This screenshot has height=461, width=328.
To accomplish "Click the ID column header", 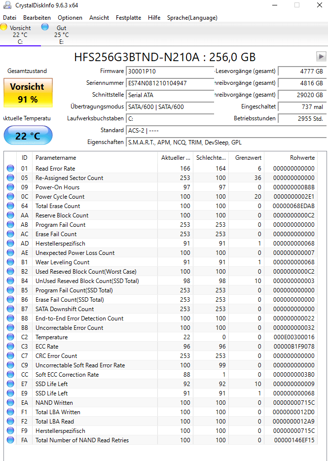I will (x=25, y=158).
